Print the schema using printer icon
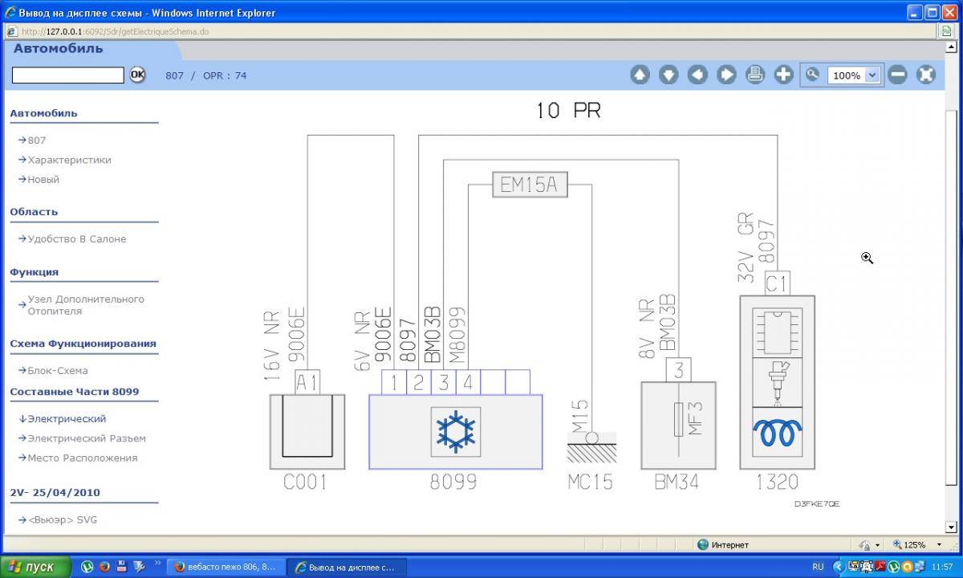Image resolution: width=963 pixels, height=578 pixels. click(x=755, y=75)
